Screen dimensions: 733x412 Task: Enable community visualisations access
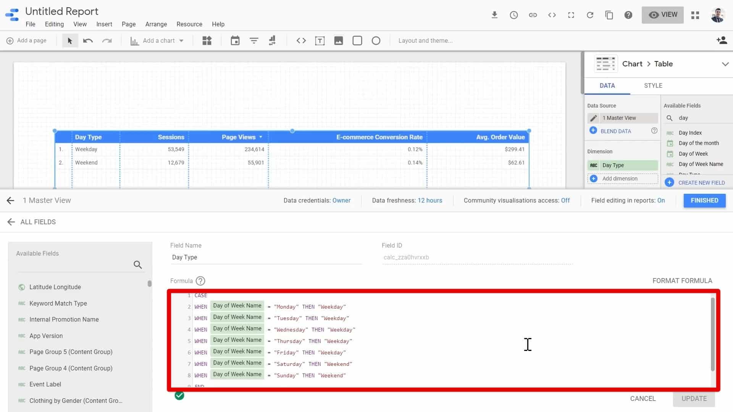(565, 200)
